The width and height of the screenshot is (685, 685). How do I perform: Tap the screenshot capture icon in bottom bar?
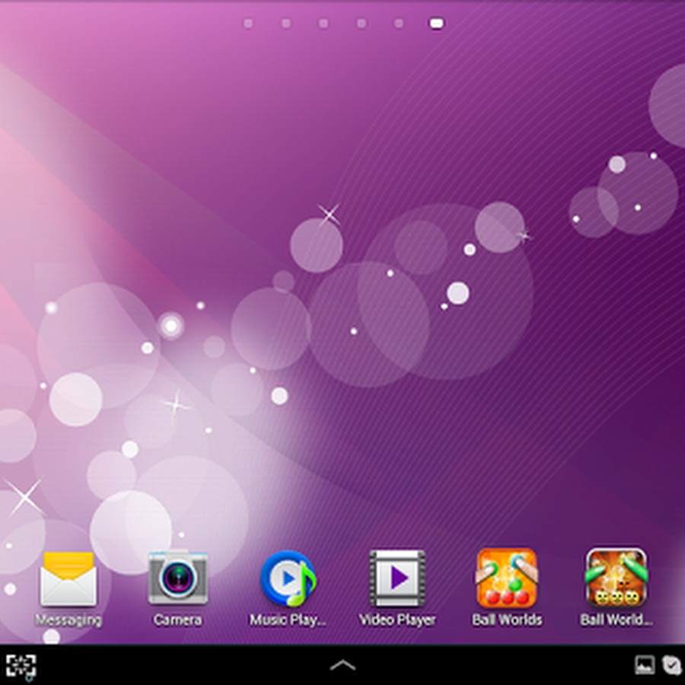(x=21, y=667)
